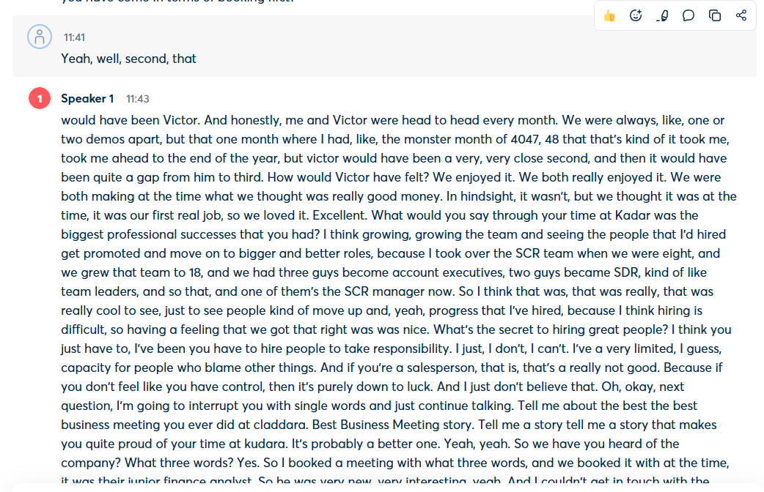Open the add emoji reaction picker
Image resolution: width=764 pixels, height=492 pixels.
coord(636,15)
